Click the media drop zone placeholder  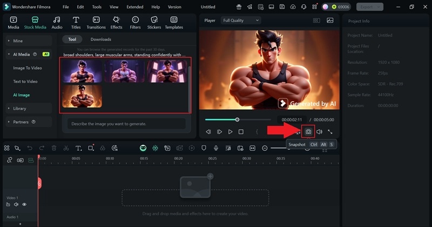tap(195, 197)
